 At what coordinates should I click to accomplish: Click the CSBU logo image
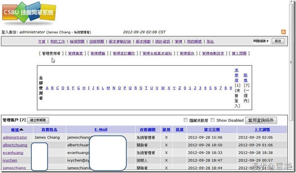click(x=29, y=13)
